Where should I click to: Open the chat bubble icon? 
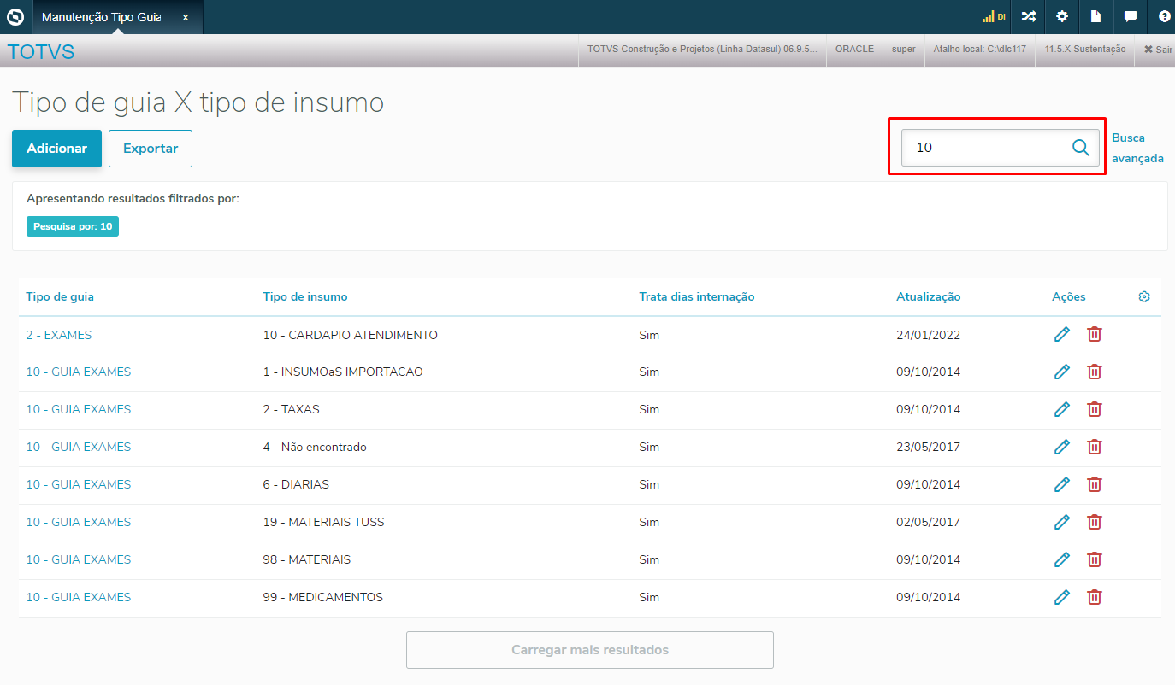(1131, 16)
